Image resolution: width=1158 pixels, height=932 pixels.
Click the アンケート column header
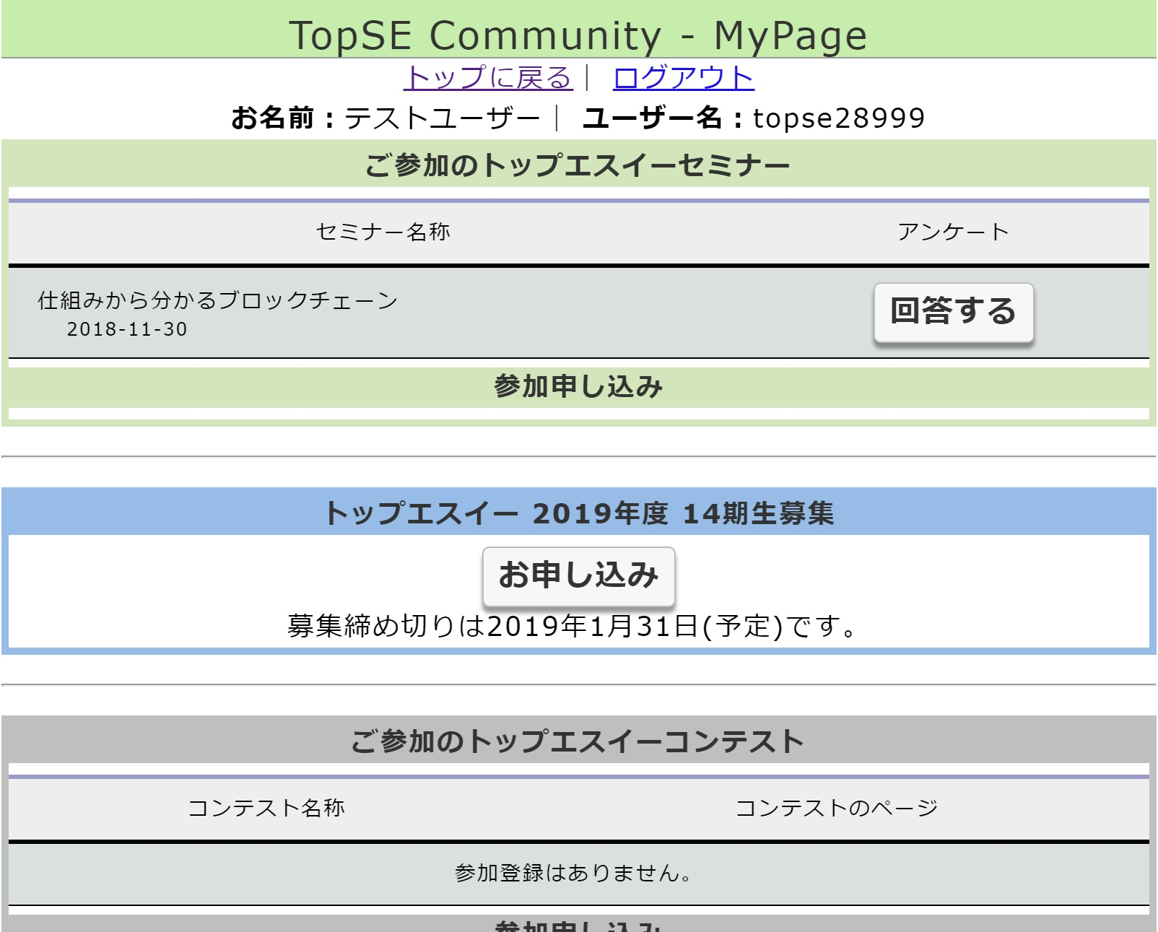pyautogui.click(x=952, y=232)
